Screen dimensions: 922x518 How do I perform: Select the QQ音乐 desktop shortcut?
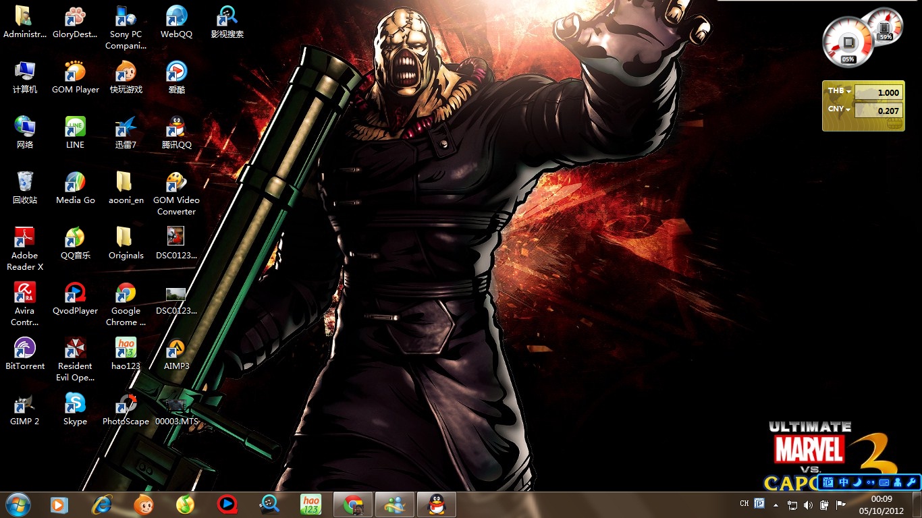75,243
